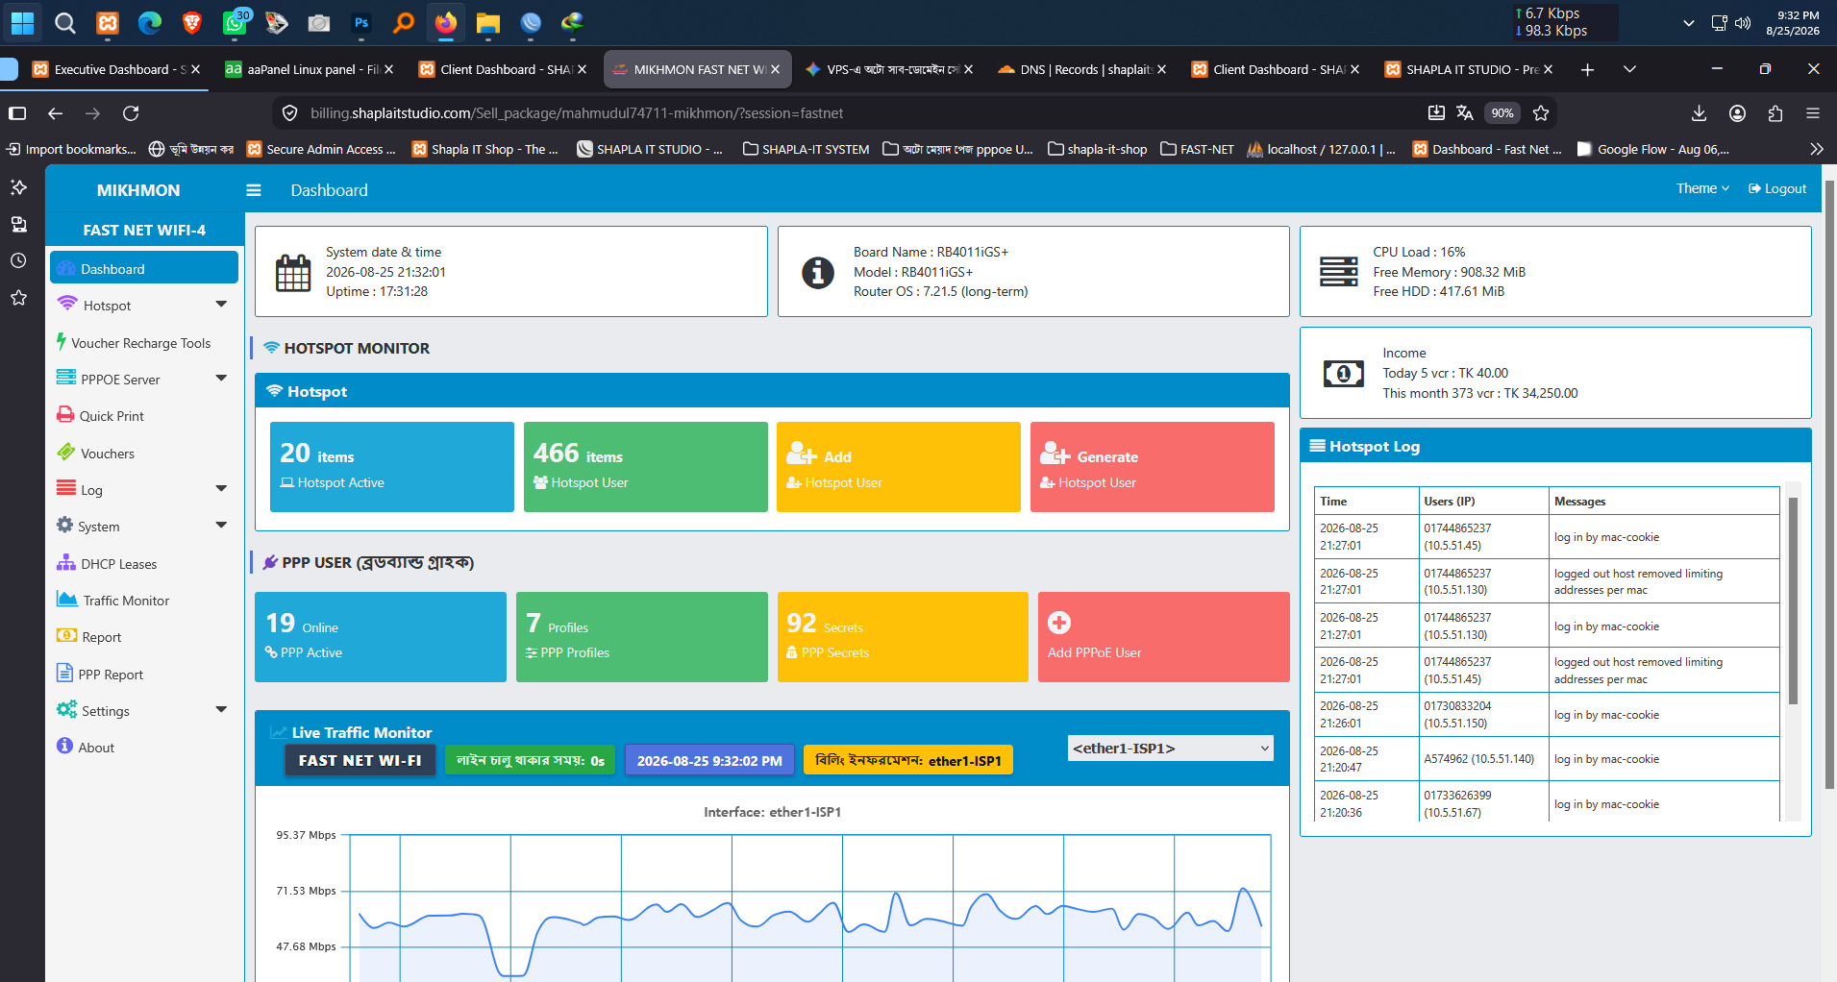Toggle the hamburger sidebar menu icon
Image resolution: width=1837 pixels, height=982 pixels.
(254, 190)
